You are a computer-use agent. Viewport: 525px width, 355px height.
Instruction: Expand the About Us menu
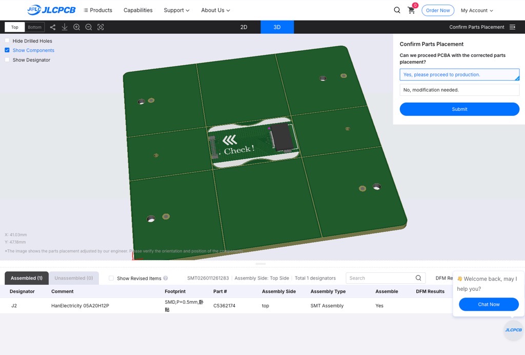coord(215,10)
